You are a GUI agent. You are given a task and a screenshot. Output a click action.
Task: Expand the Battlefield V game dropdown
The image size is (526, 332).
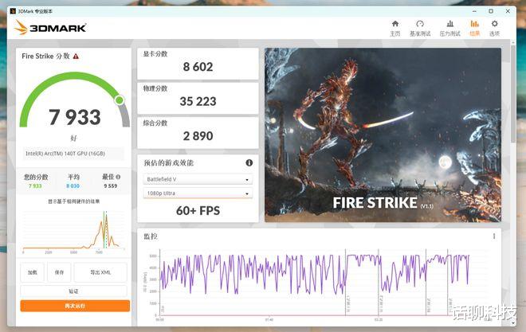click(x=198, y=179)
